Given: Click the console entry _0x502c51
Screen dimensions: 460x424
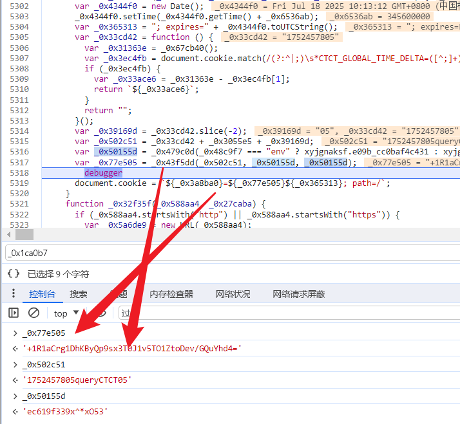Looking at the screenshot, I should [44, 365].
